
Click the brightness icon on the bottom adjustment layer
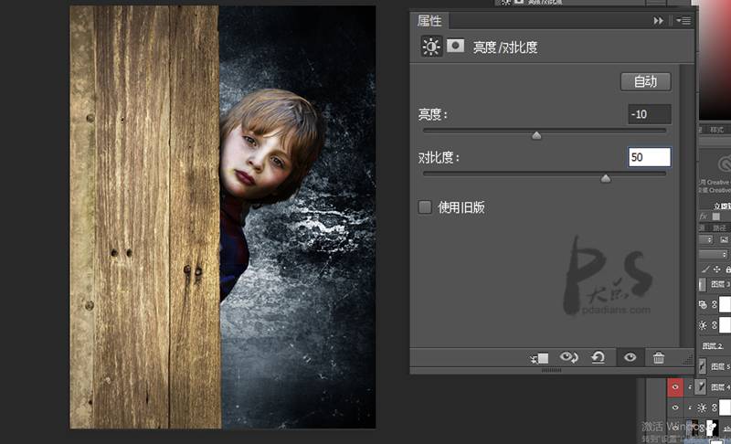[702, 407]
